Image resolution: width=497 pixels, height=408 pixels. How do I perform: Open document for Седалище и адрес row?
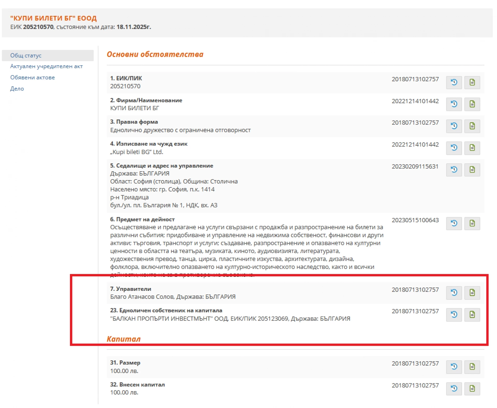coord(472,170)
